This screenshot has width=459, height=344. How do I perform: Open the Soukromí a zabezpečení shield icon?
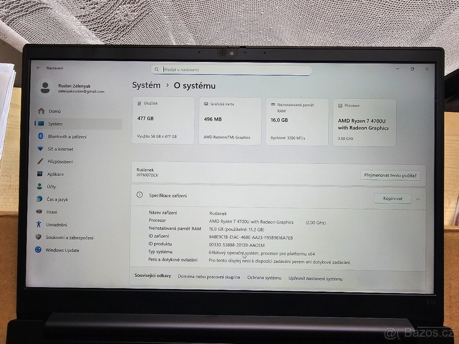[x=38, y=237]
